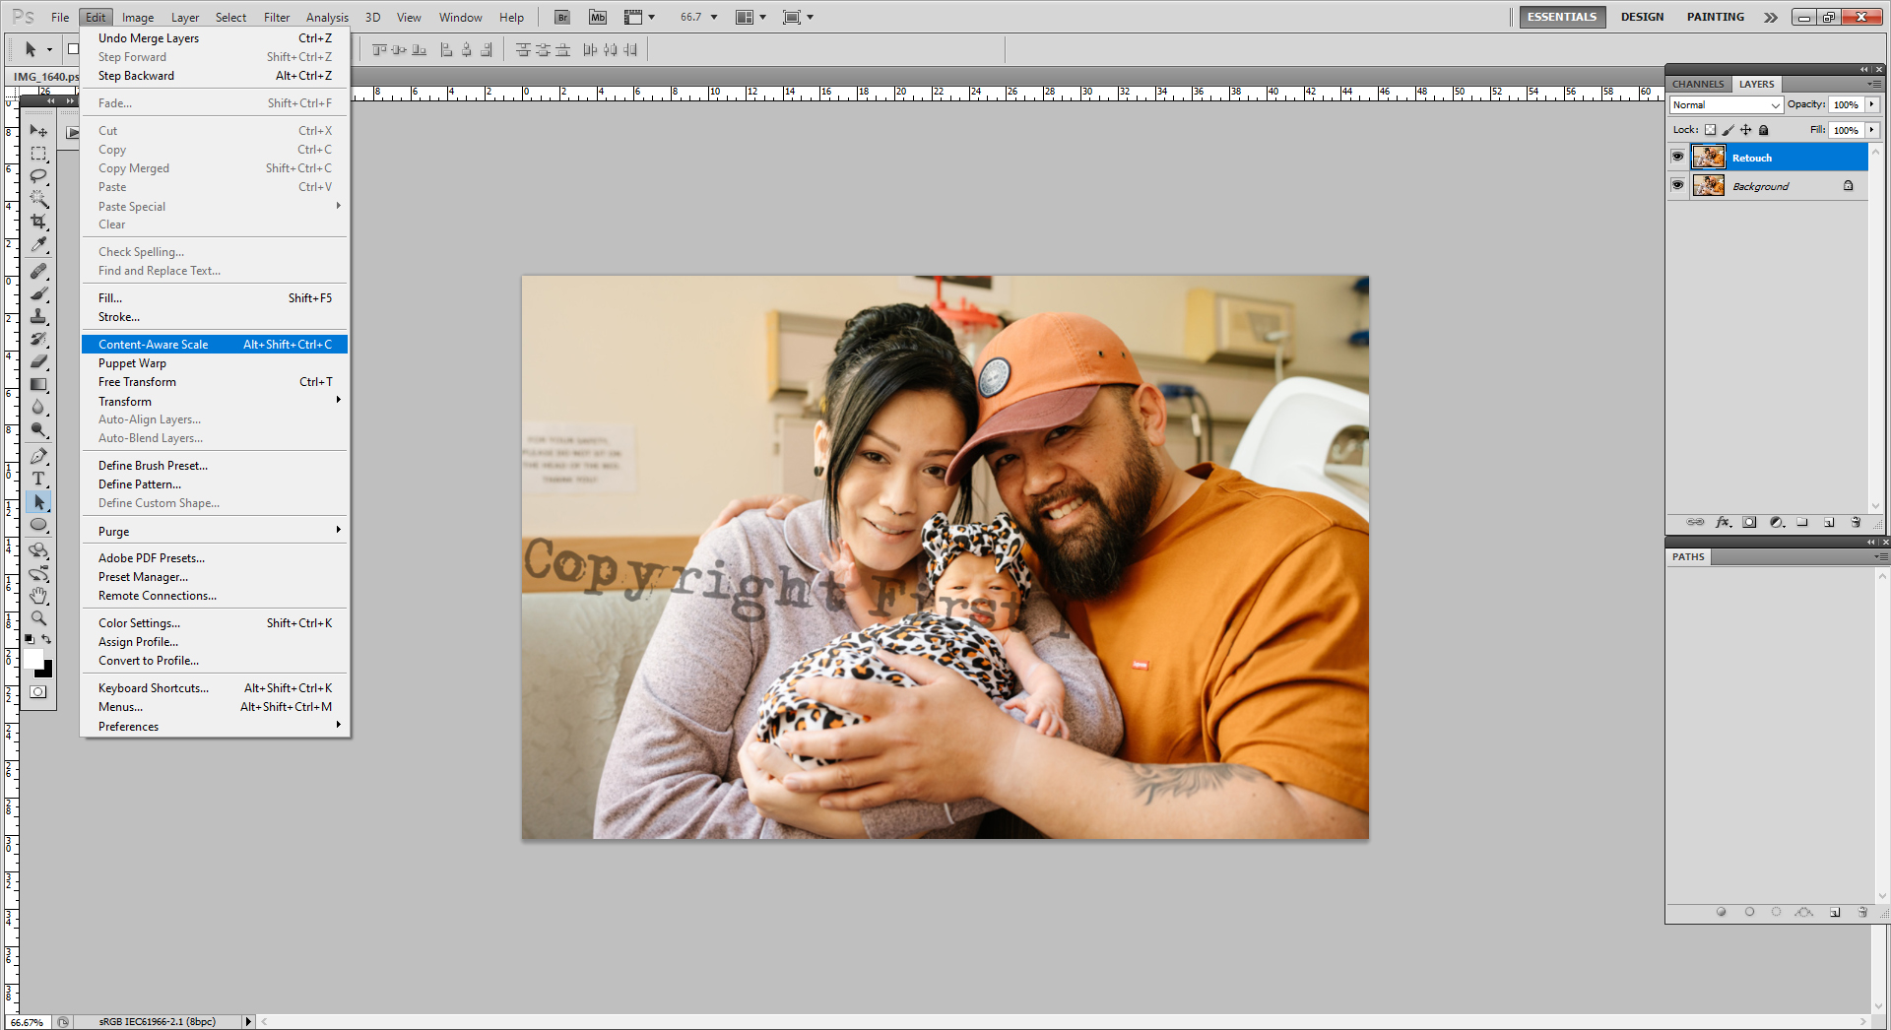This screenshot has width=1891, height=1030.
Task: Open the Opacity slider arrow
Action: [1871, 104]
